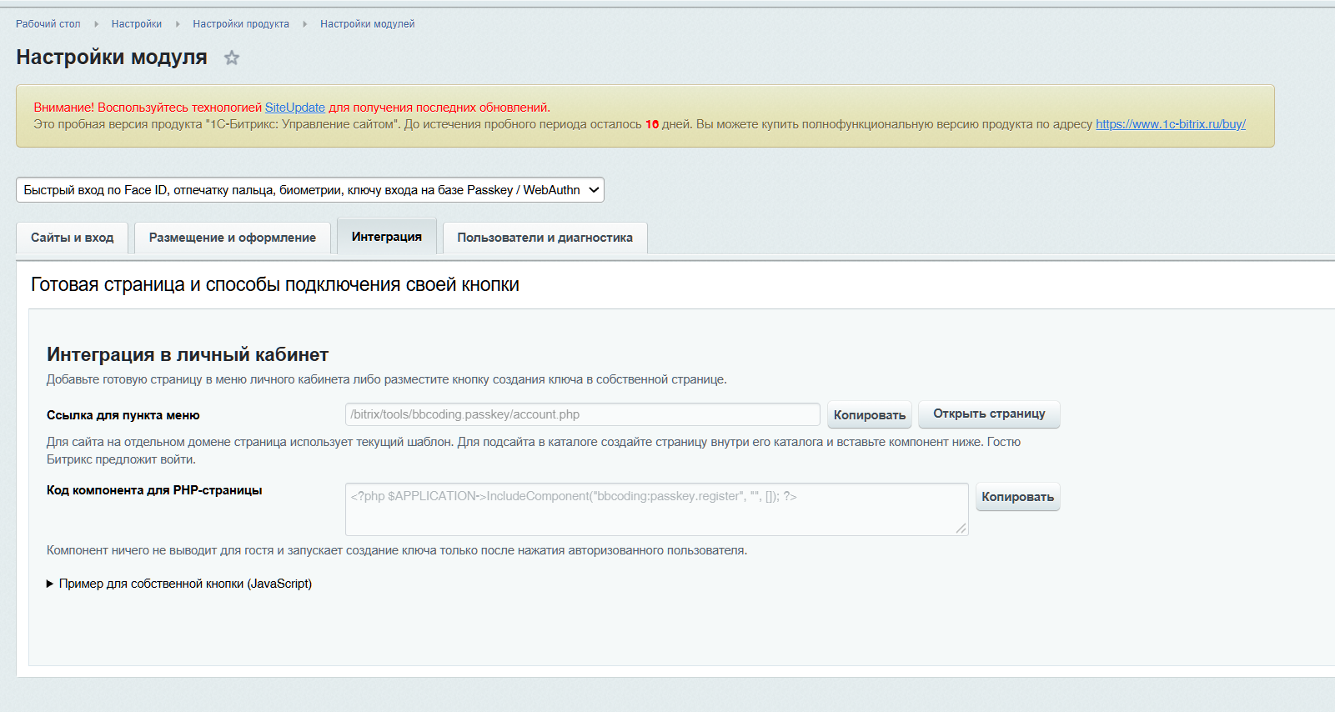The image size is (1335, 712).
Task: Navigate to «Рабочий стол» breadcrumb
Action: [x=48, y=24]
